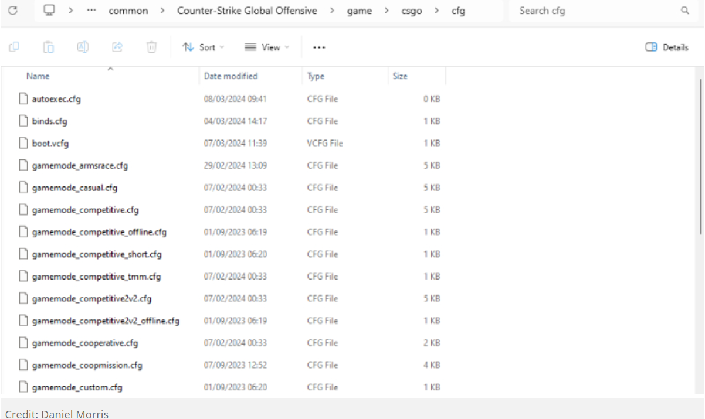Click the vertical scrollbar of the file list
This screenshot has height=419, width=705.
pyautogui.click(x=701, y=157)
